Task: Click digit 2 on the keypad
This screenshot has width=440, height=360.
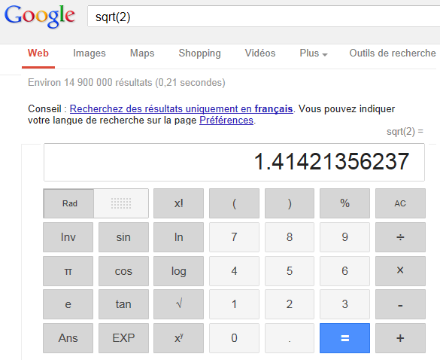Action: coord(290,304)
